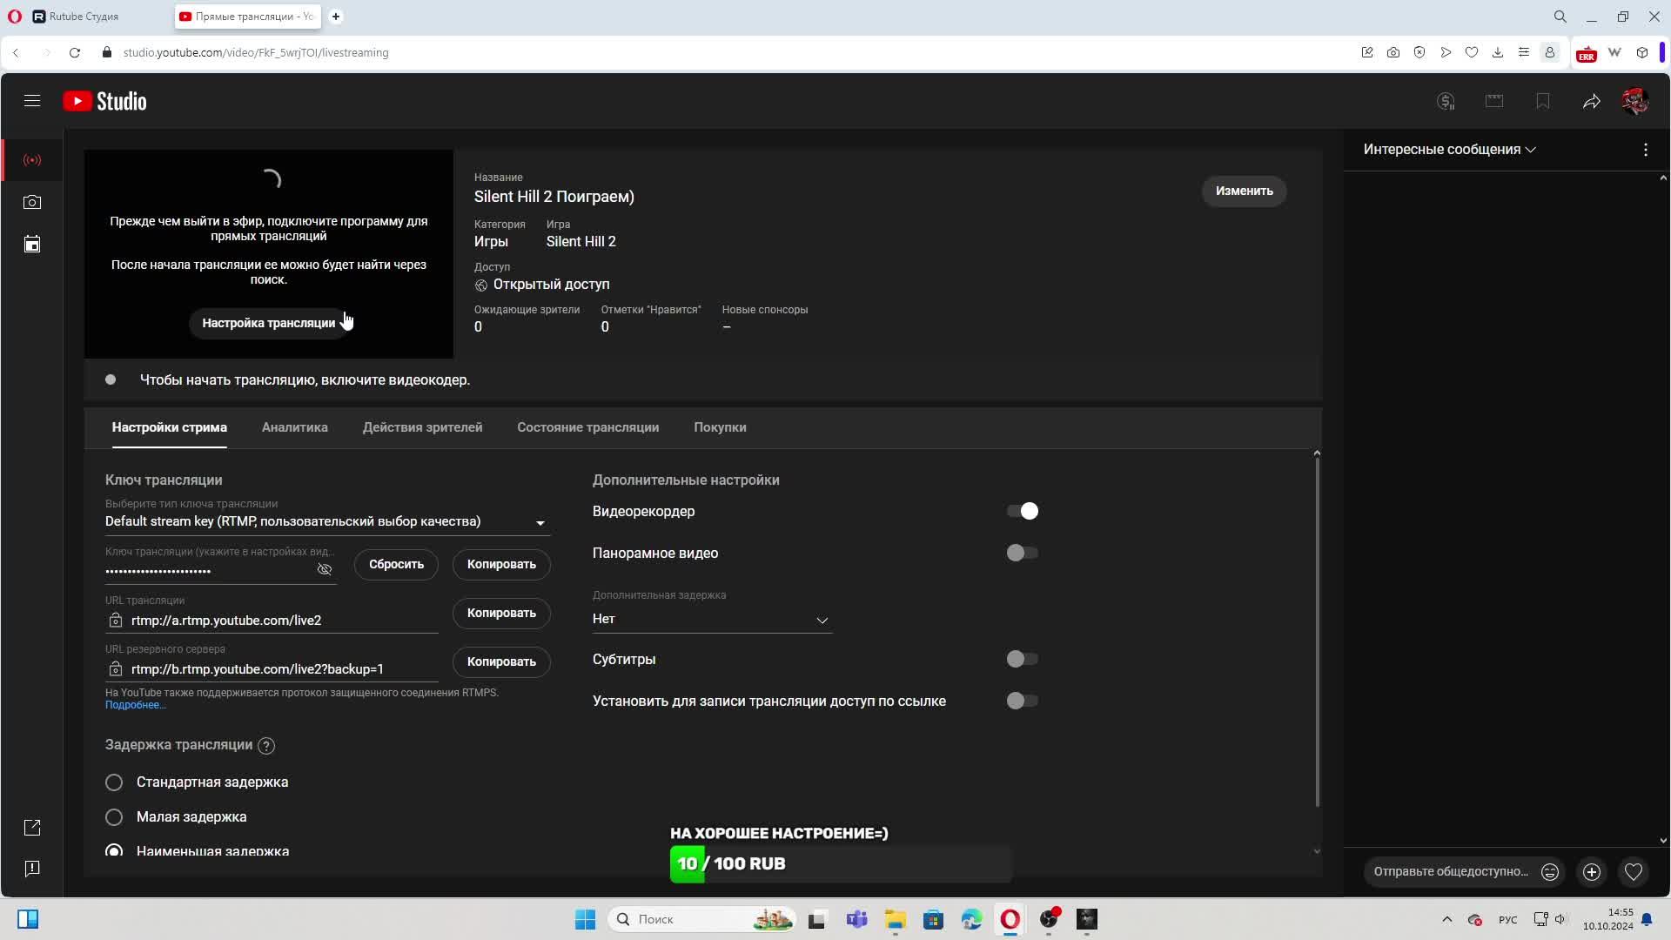Open the Manage scheduled streams calendar icon

[x=32, y=245]
